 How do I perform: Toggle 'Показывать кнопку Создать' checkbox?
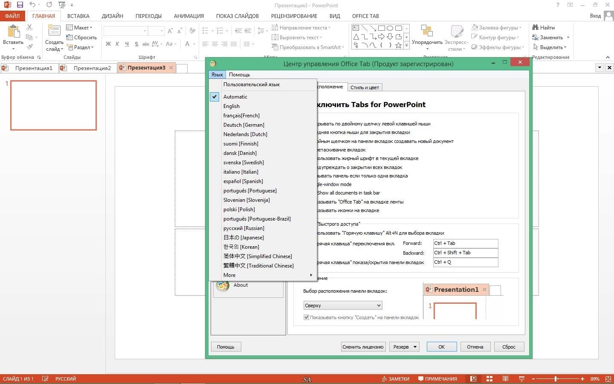pyautogui.click(x=306, y=317)
